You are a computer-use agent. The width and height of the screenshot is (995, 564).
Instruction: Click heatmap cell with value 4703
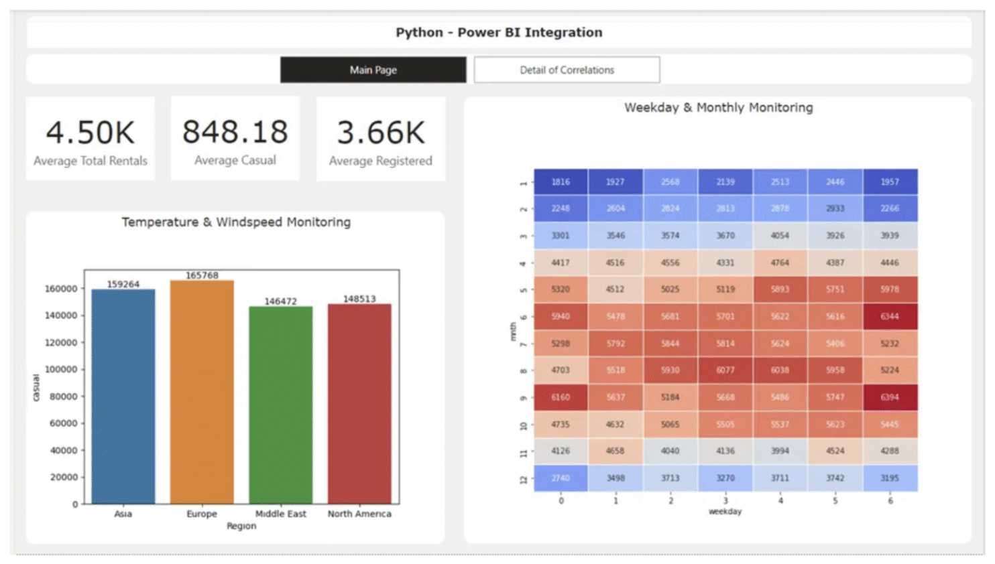pos(561,370)
